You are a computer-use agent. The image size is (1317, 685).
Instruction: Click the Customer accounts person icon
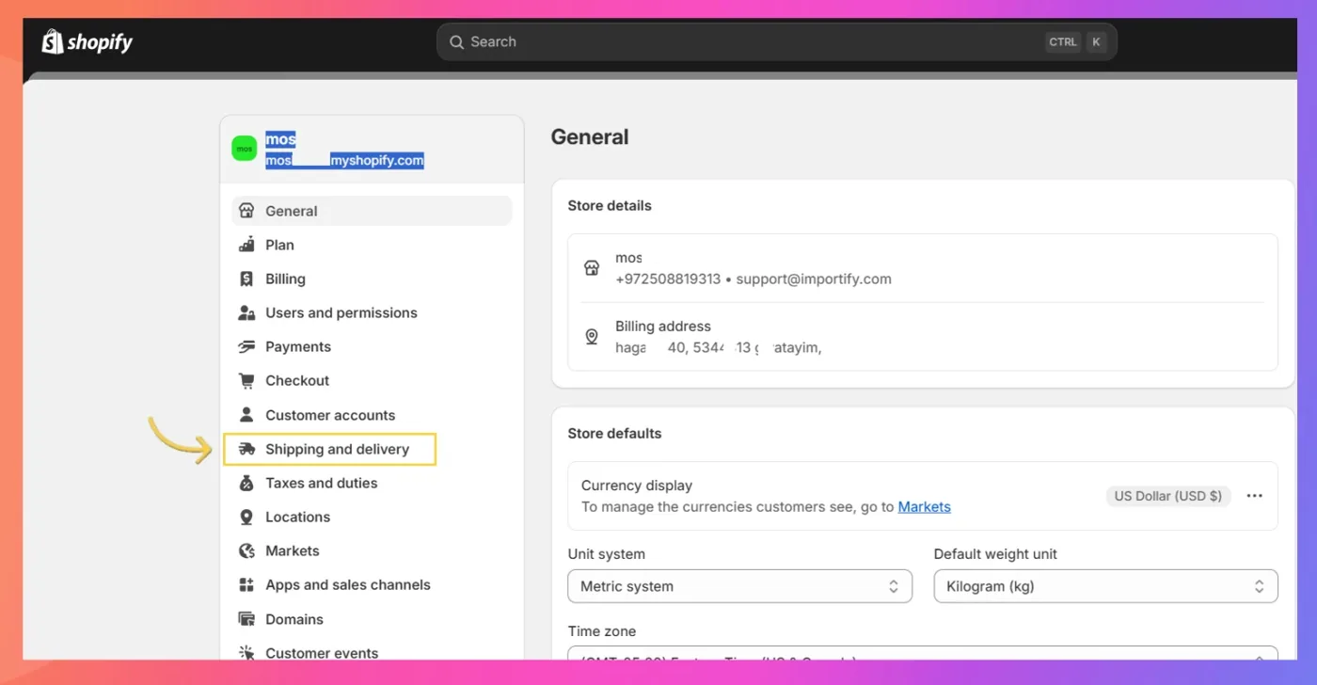pyautogui.click(x=246, y=415)
